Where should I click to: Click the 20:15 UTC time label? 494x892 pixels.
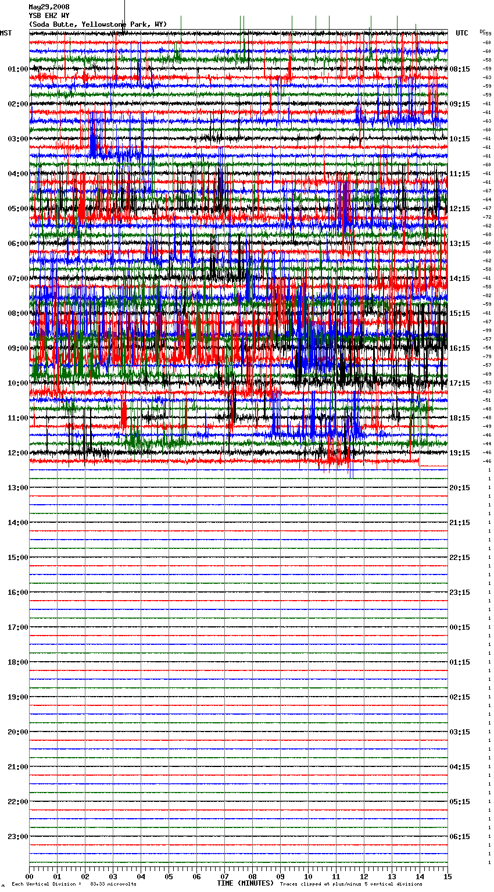point(460,488)
